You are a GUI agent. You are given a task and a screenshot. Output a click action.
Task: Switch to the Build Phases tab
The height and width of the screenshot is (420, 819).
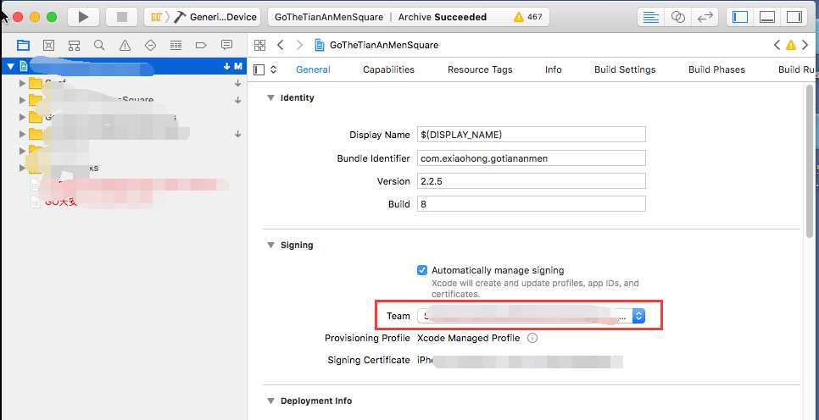[x=716, y=69]
